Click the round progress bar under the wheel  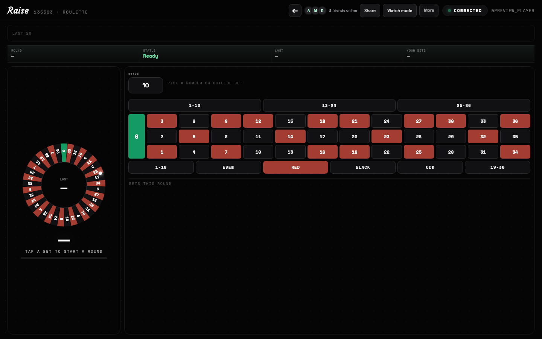(x=64, y=258)
